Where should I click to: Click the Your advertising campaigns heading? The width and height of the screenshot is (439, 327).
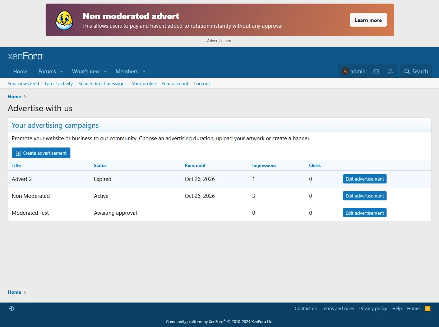55,125
